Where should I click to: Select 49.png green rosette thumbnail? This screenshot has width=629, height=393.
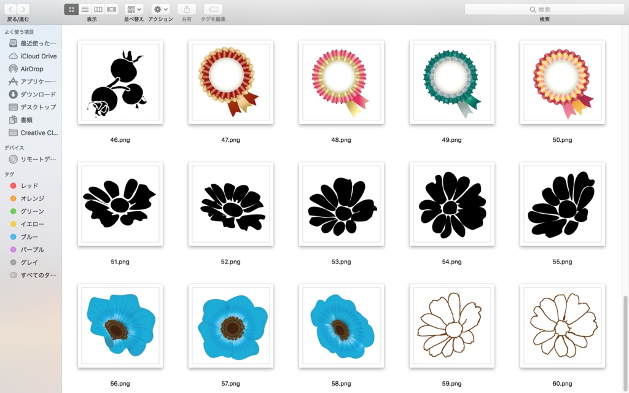click(451, 82)
